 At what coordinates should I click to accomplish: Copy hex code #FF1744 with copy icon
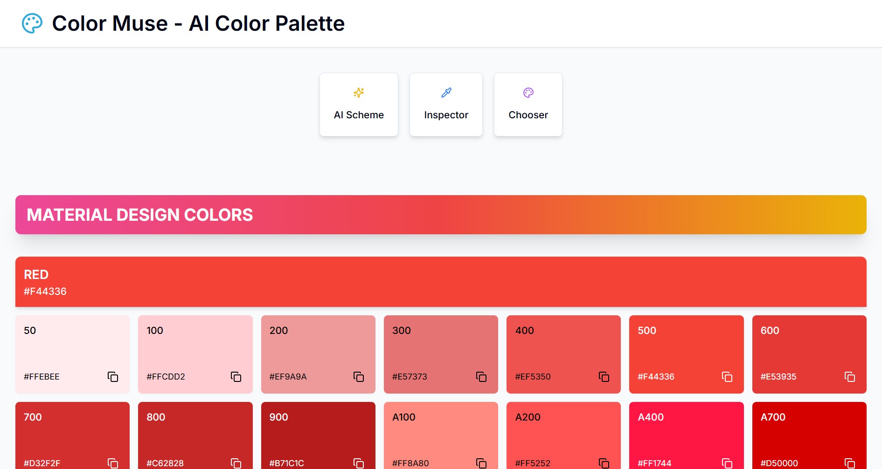(x=727, y=463)
